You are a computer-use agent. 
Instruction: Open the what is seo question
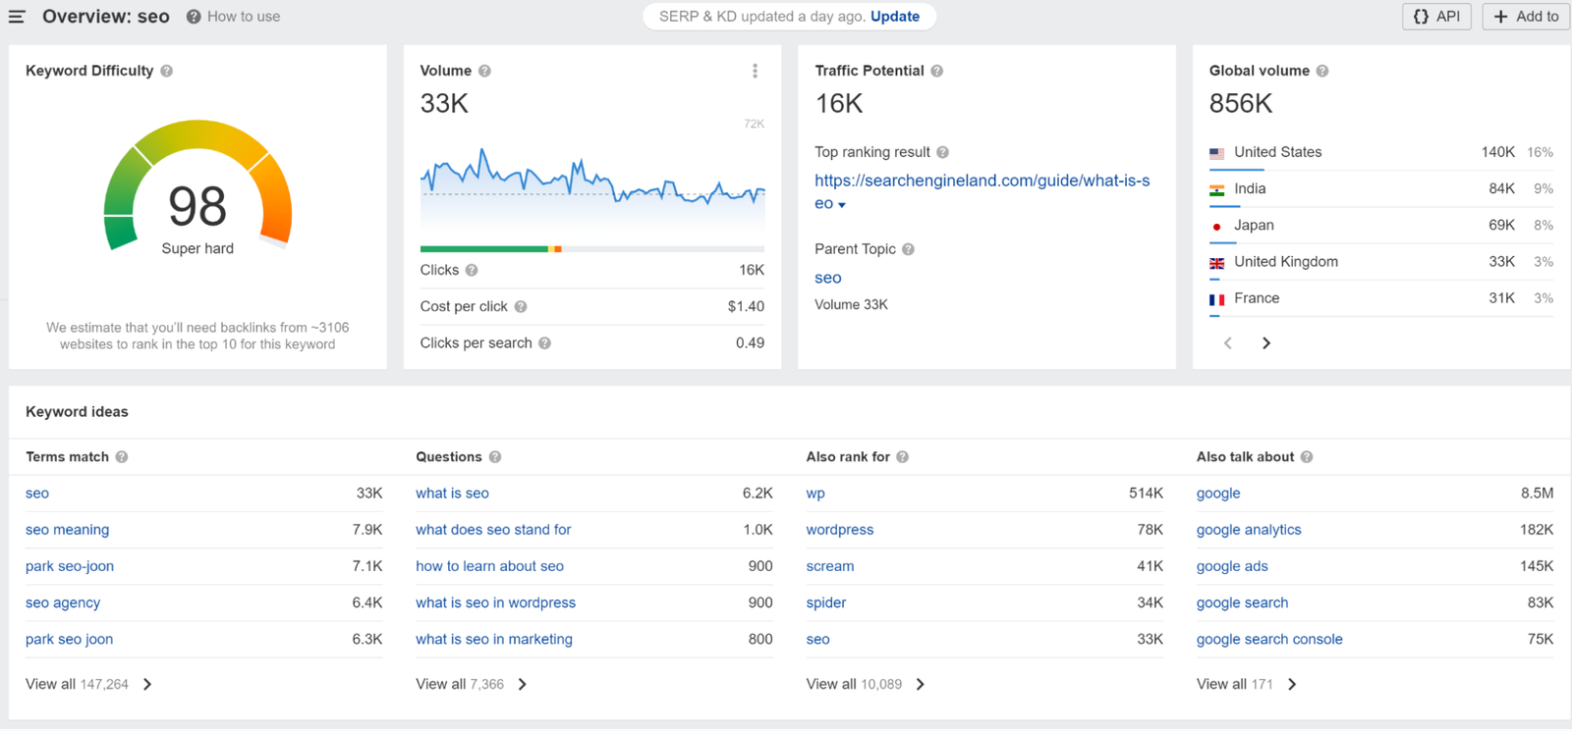coord(452,494)
